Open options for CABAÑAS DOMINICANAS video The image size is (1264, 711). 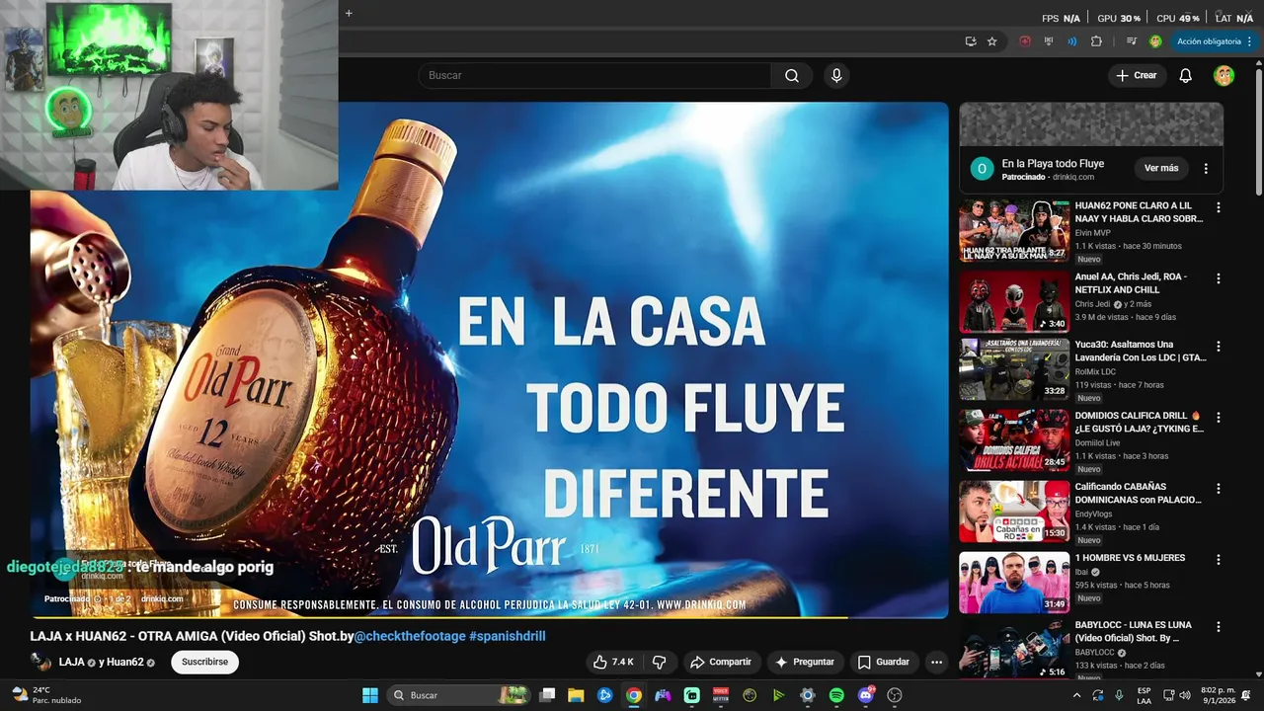pos(1218,488)
